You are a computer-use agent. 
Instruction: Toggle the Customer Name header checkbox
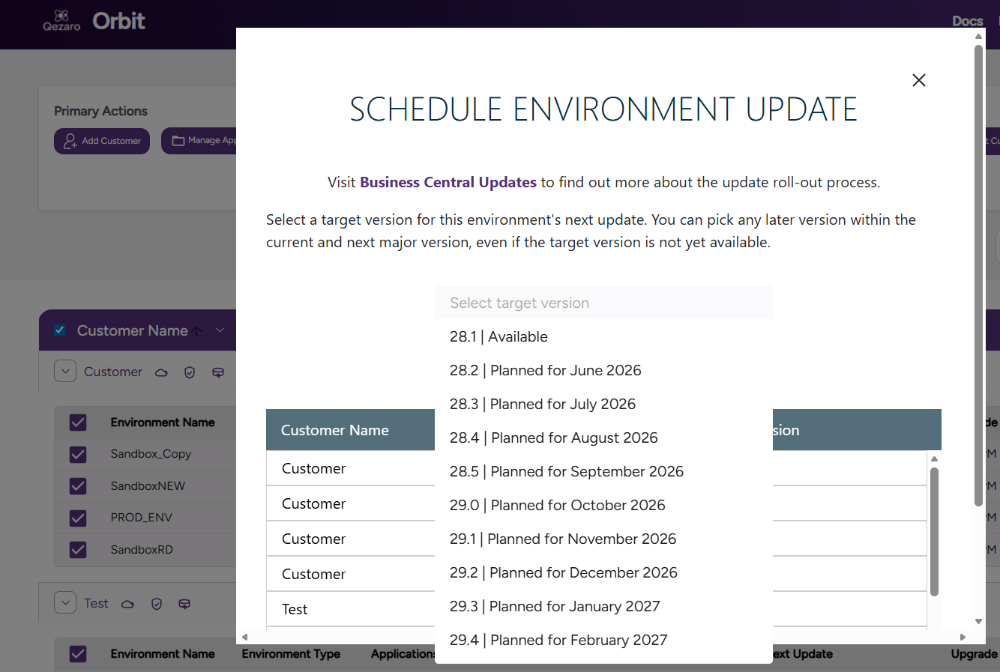[x=60, y=330]
